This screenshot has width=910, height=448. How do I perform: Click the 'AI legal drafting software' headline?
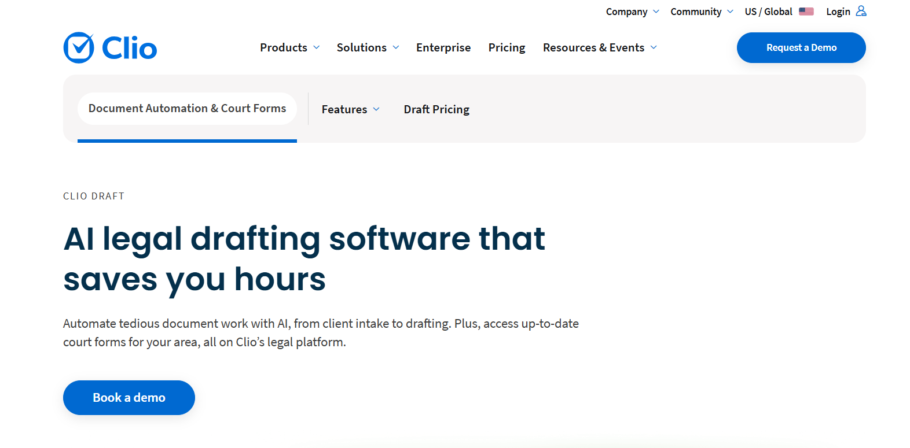click(x=304, y=259)
